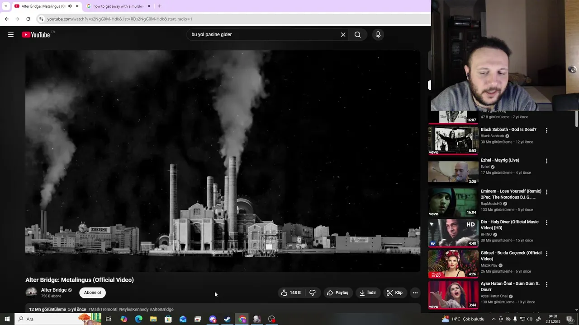Download the video with İndir
This screenshot has height=325, width=579.
pos(368,292)
